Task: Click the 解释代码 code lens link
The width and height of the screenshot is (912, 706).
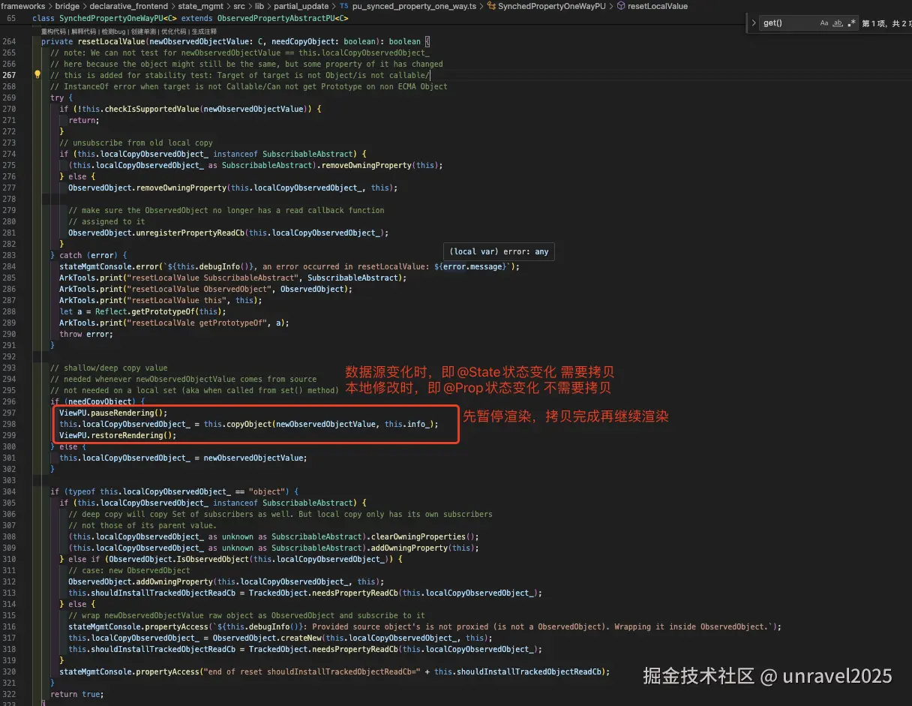Action: tap(83, 32)
